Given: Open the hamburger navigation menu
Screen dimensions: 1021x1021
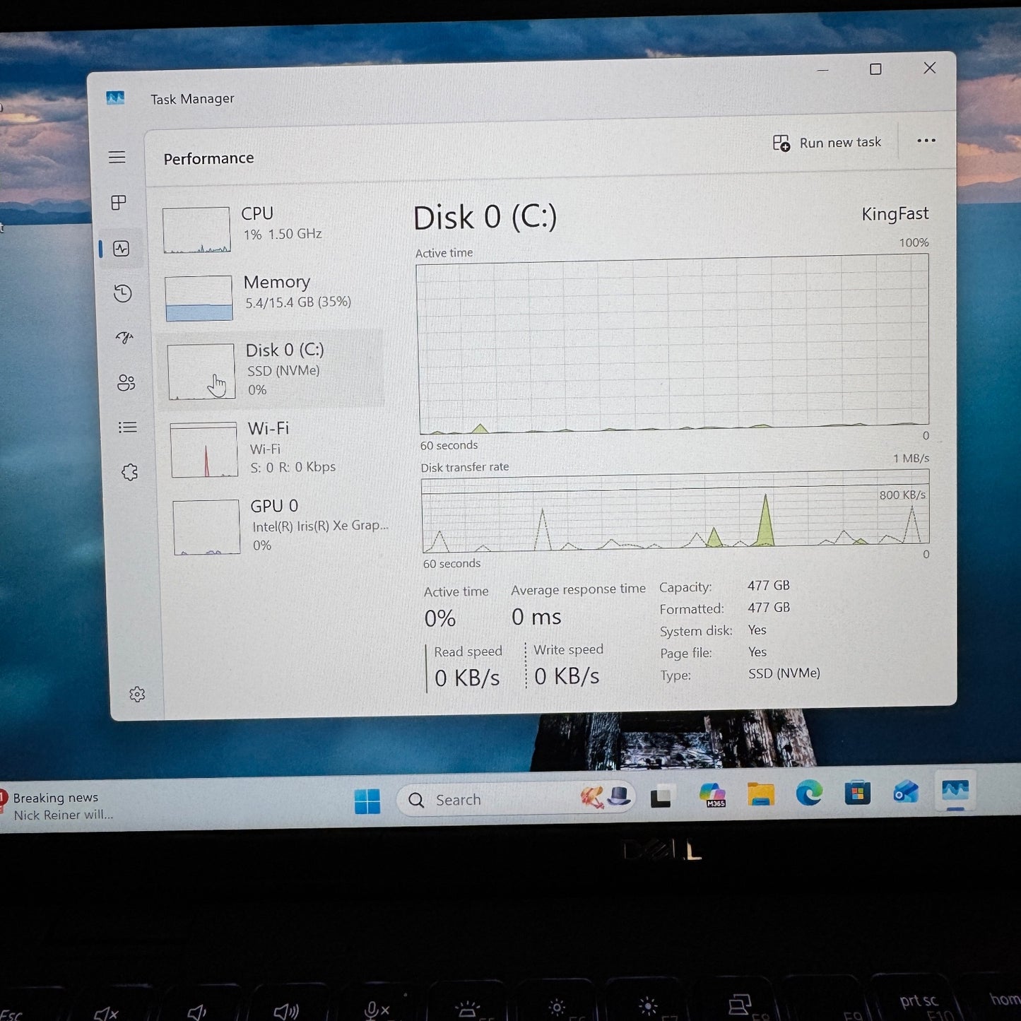Looking at the screenshot, I should (117, 157).
